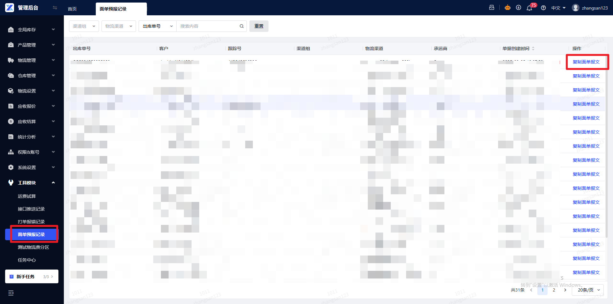Click the user avatar icon
The image size is (613, 304).
coord(576,8)
